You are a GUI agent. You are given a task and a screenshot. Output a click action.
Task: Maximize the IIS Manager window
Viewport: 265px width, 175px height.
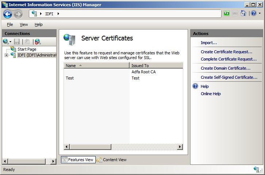pos(253,4)
